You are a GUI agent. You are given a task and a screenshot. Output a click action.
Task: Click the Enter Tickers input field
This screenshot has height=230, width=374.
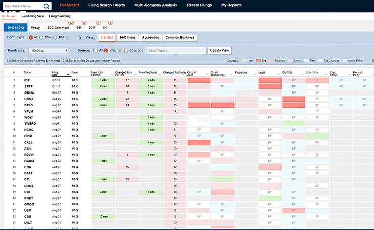click(x=175, y=50)
